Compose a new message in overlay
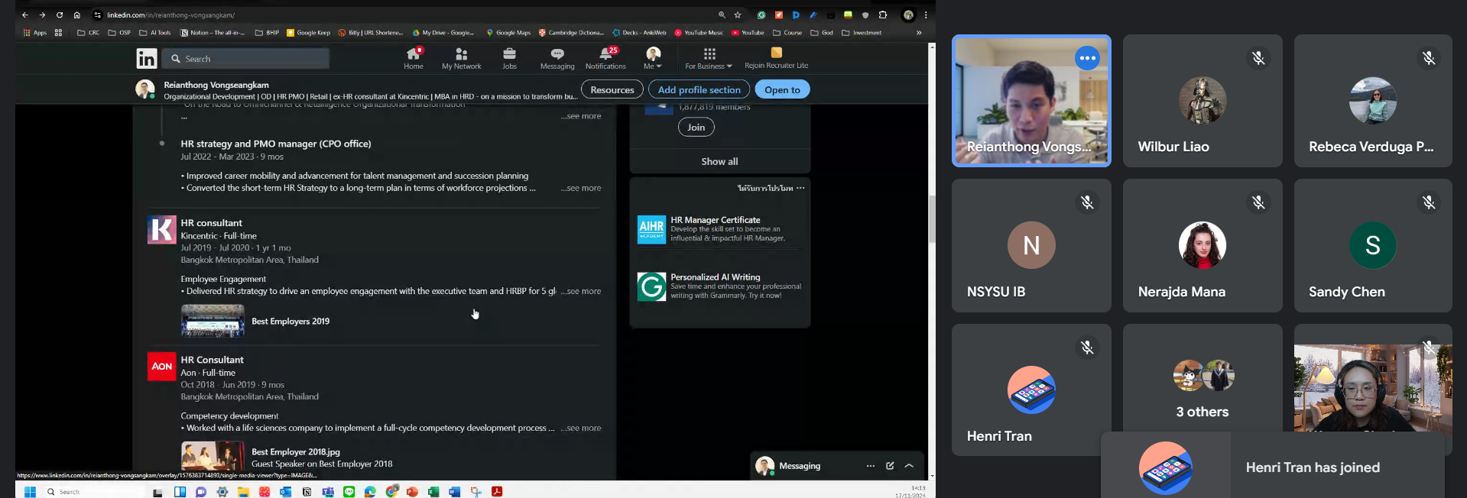1467x498 pixels. click(890, 466)
